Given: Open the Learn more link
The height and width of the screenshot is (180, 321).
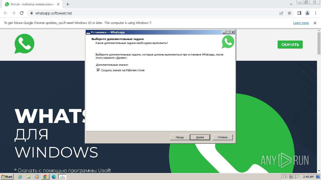Looking at the screenshot, I should coord(301,23).
